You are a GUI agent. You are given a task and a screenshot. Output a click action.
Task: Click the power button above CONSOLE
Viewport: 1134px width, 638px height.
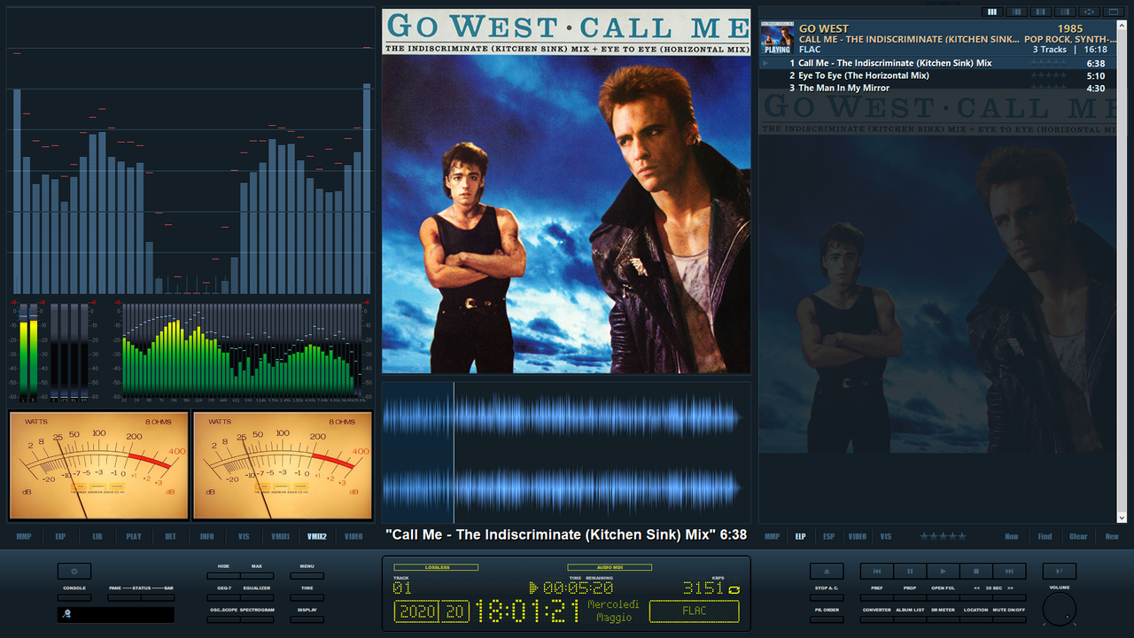click(x=74, y=572)
